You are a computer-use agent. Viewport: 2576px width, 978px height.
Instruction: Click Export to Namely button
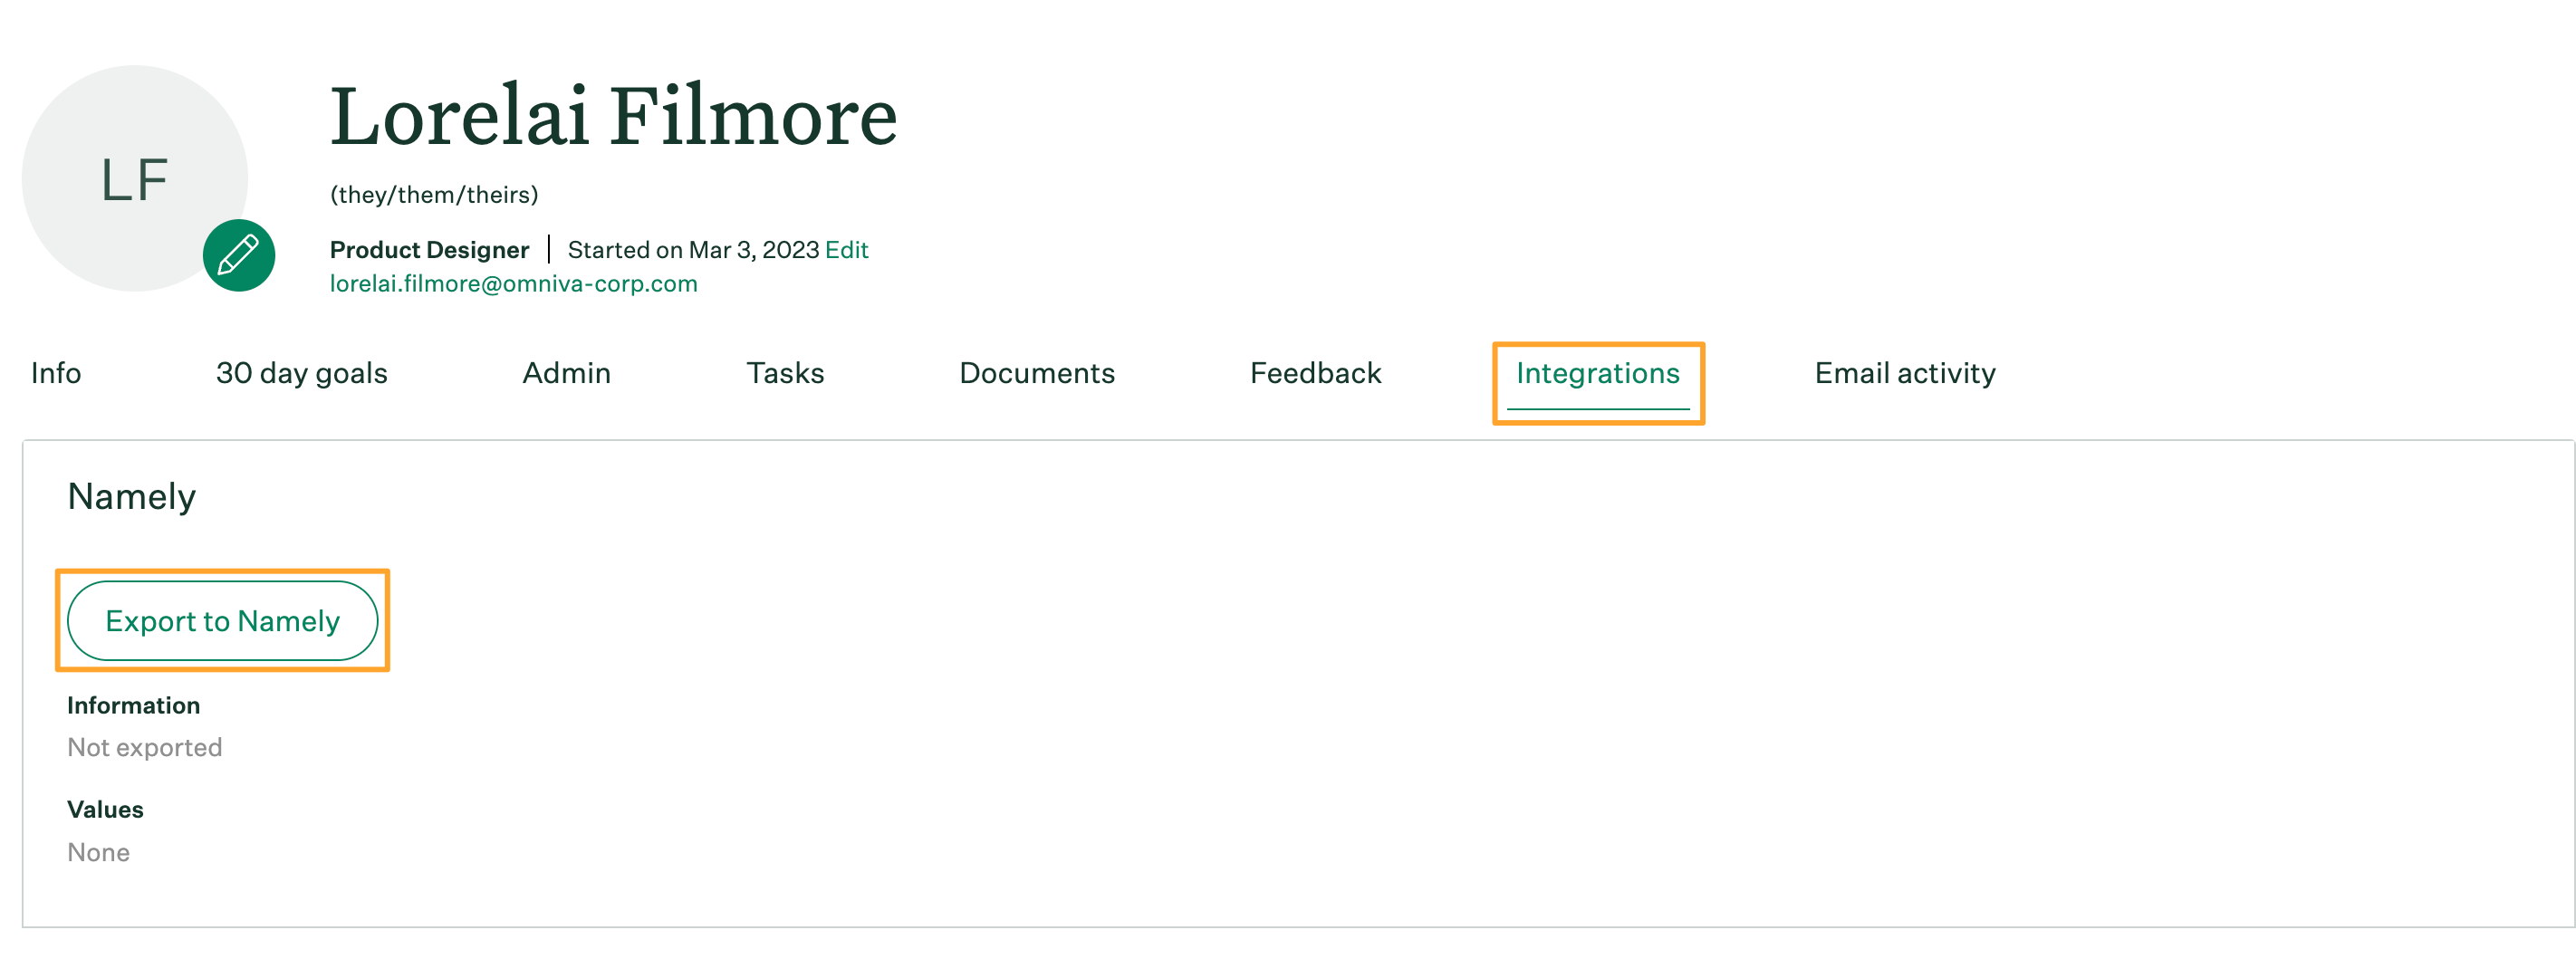[222, 619]
